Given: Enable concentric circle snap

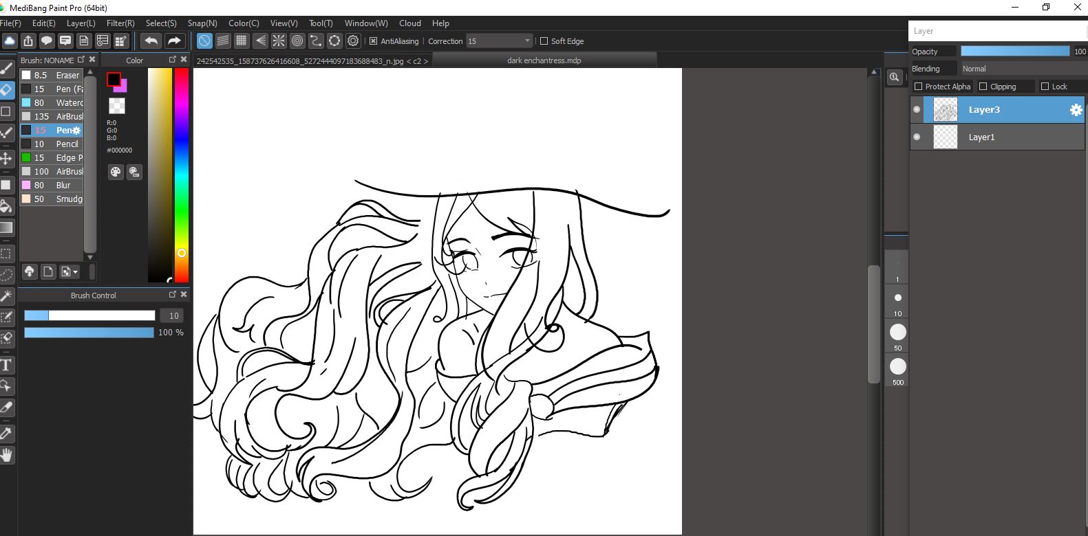Looking at the screenshot, I should [297, 41].
